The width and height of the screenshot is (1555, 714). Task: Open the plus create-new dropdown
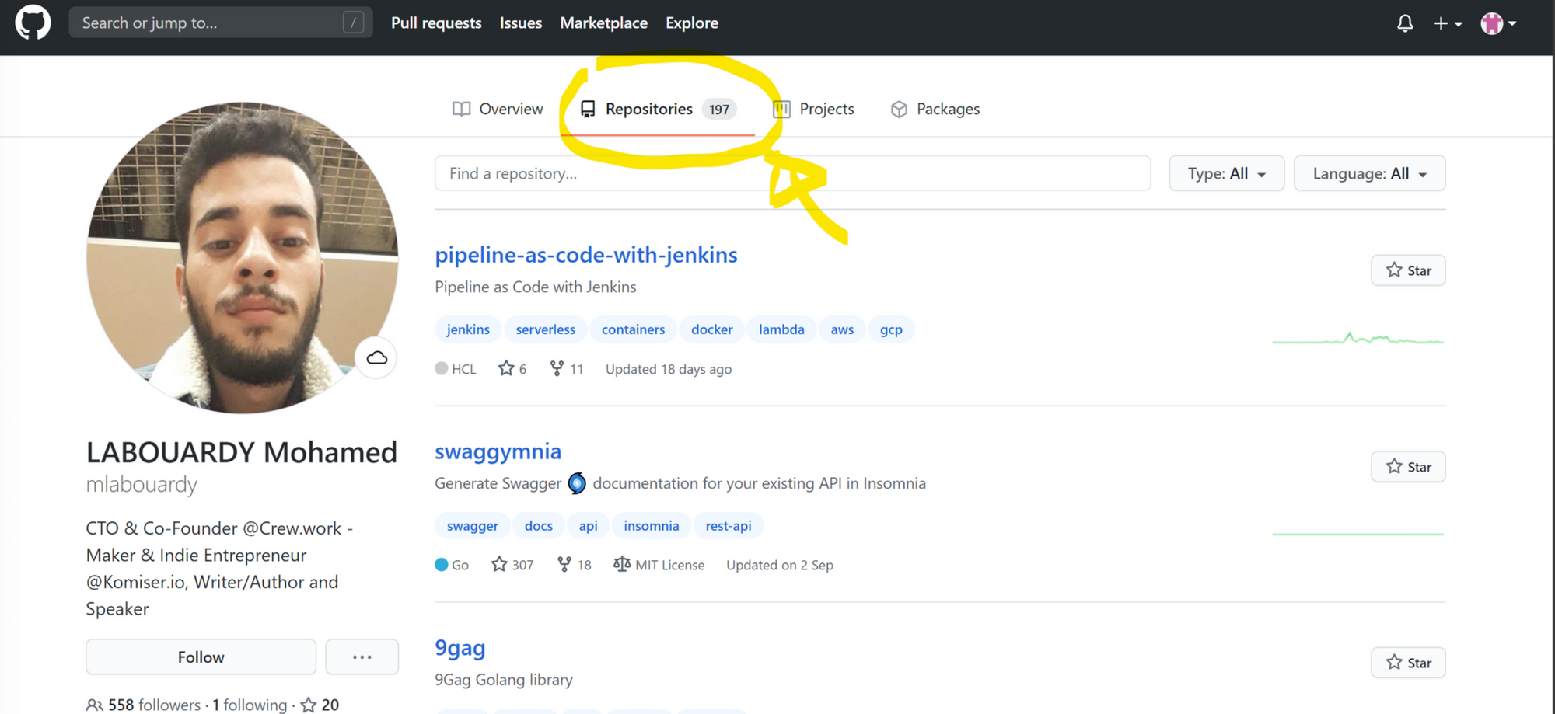[1448, 23]
